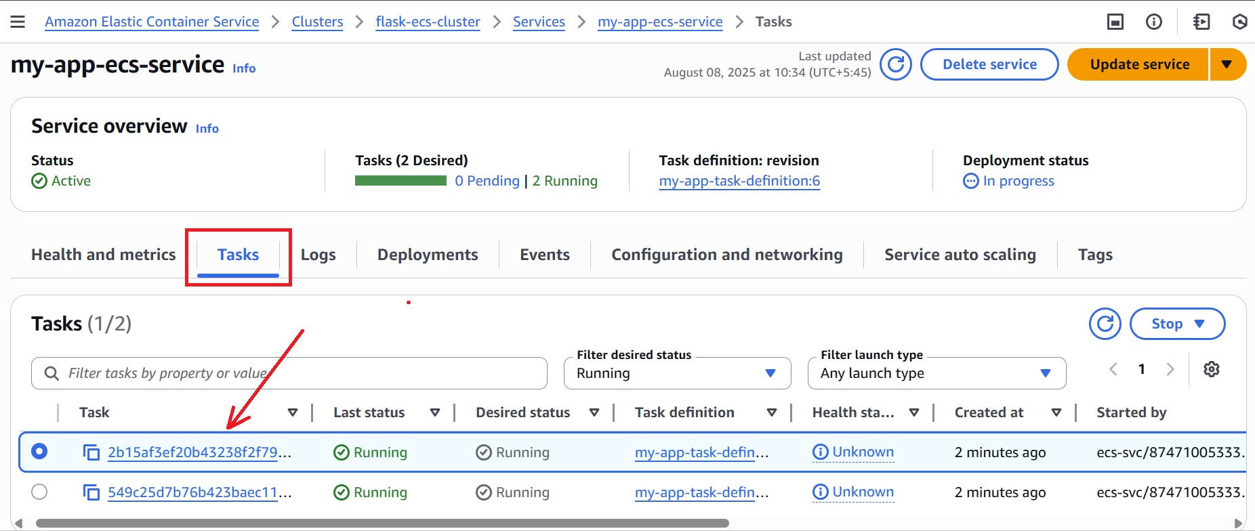Click the 2 Running tasks link

pos(565,181)
